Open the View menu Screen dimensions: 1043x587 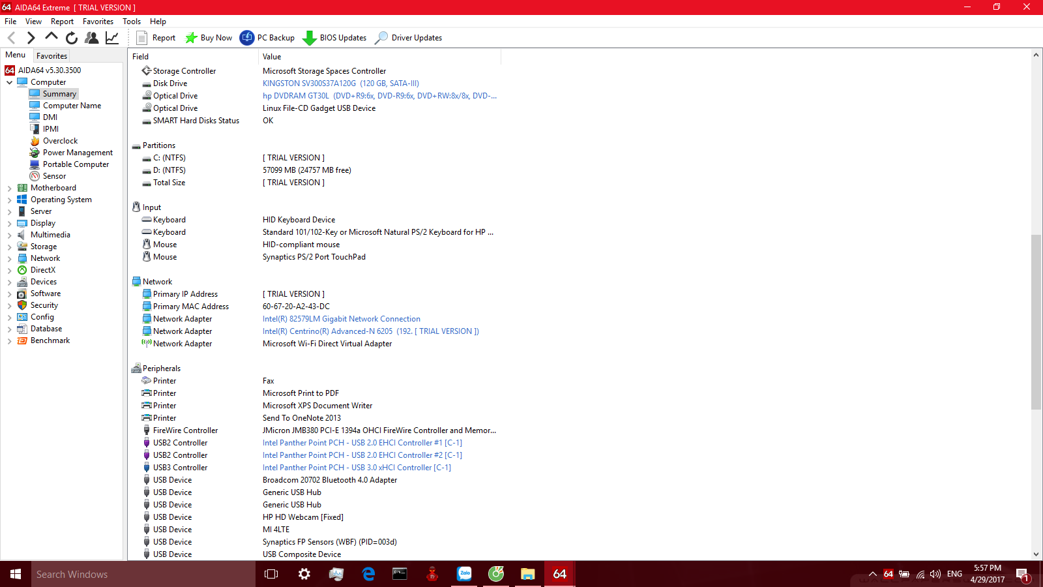click(x=33, y=22)
